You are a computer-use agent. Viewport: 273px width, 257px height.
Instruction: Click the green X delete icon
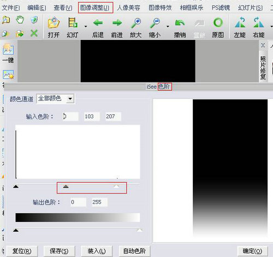coord(34,33)
